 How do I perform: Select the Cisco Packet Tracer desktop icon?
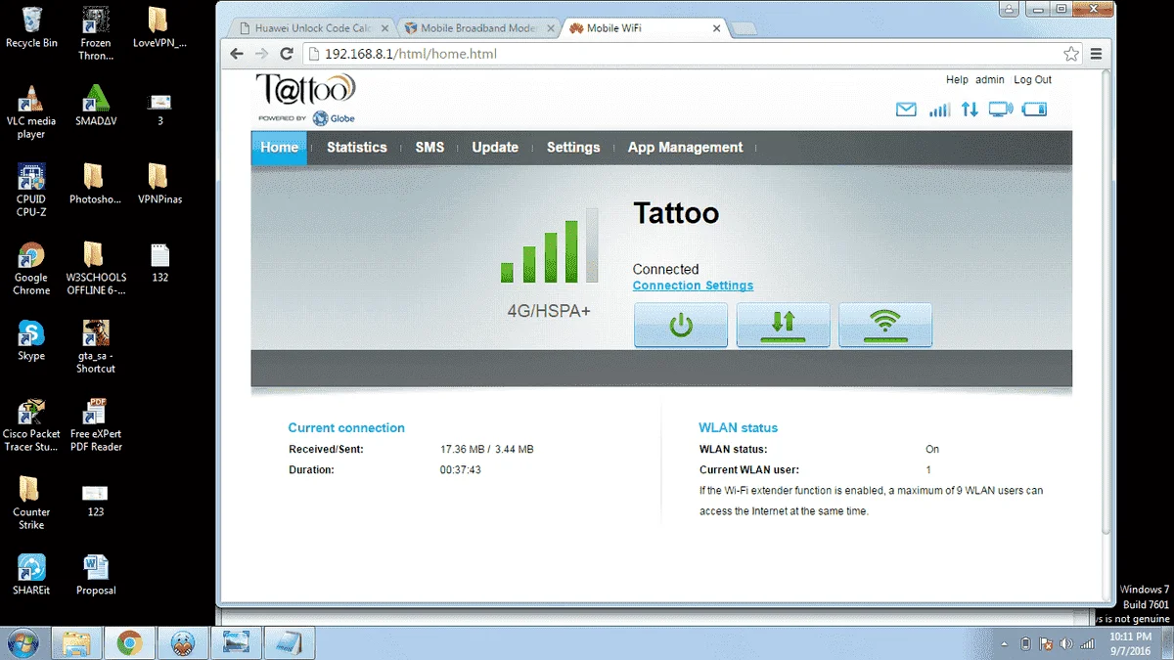(x=31, y=424)
